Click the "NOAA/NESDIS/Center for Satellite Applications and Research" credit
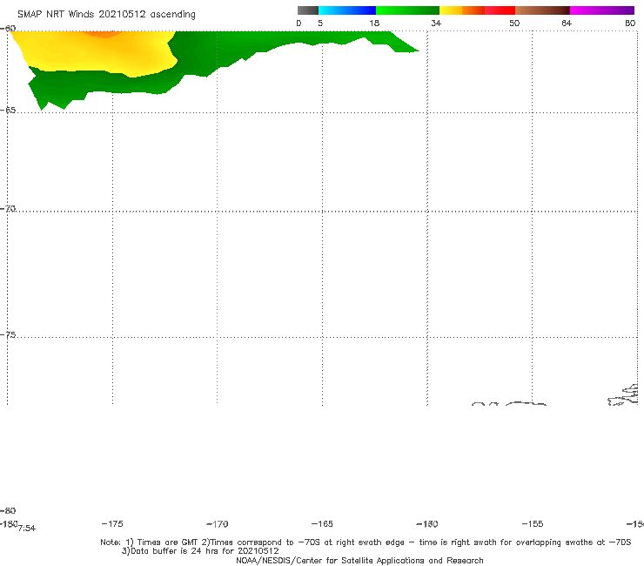This screenshot has width=644, height=566. tap(359, 560)
